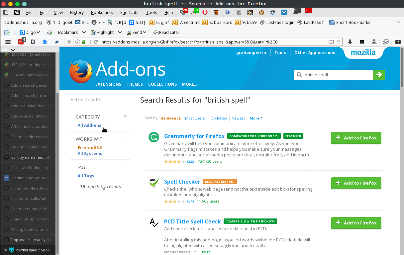Click the green padlock in address bar
Viewport: 404px width, 255px height.
[x=84, y=42]
